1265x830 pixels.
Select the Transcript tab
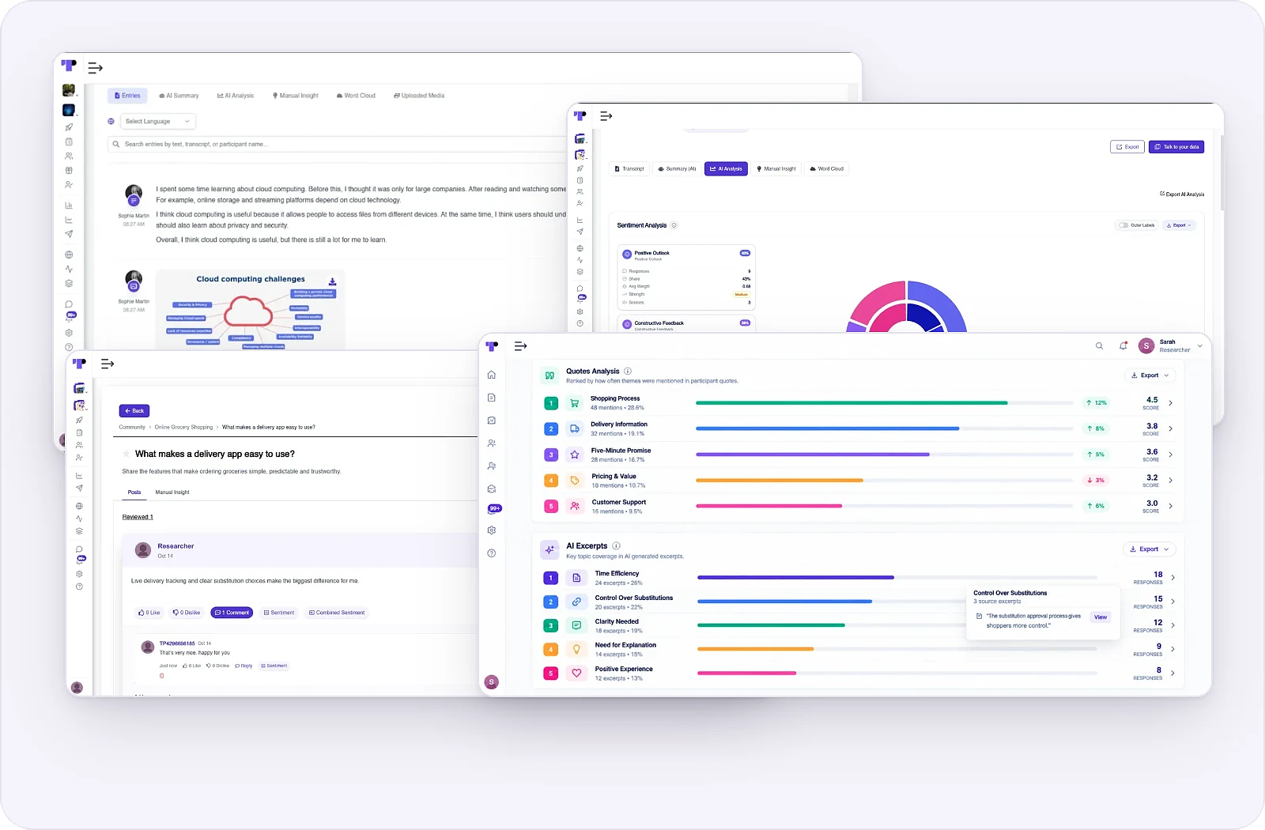pyautogui.click(x=629, y=168)
